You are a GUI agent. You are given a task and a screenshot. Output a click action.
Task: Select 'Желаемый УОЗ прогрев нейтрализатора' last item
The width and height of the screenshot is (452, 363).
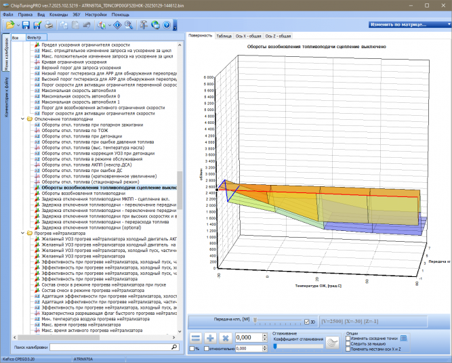point(83,256)
